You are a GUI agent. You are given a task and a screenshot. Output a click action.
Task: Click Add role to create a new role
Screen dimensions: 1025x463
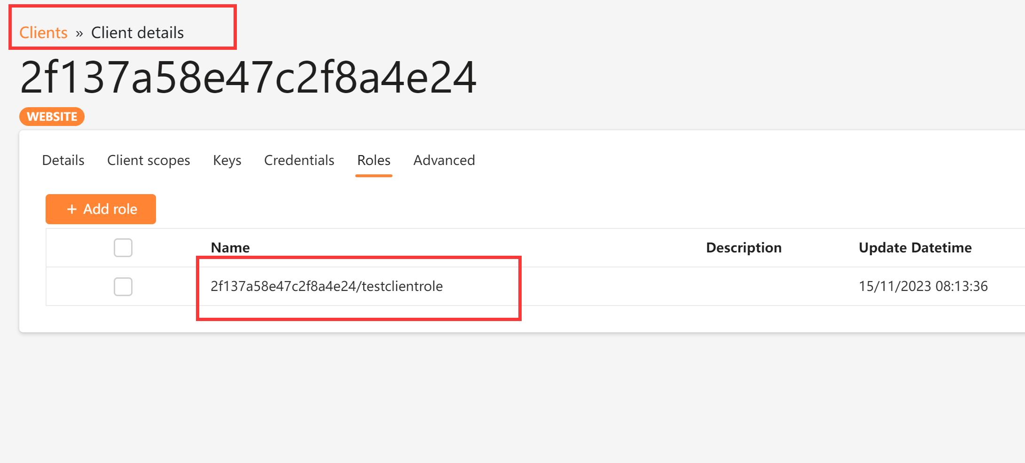click(101, 209)
